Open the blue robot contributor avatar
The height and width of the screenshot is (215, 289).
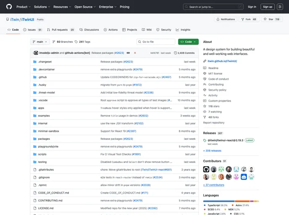click(x=244, y=177)
